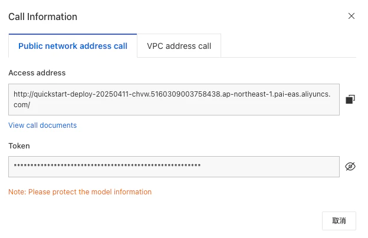Copy the access address to clipboard
Image resolution: width=368 pixels, height=238 pixels.
click(x=350, y=99)
